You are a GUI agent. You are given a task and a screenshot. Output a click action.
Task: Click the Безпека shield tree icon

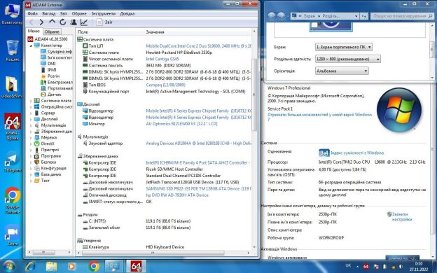coord(36,162)
